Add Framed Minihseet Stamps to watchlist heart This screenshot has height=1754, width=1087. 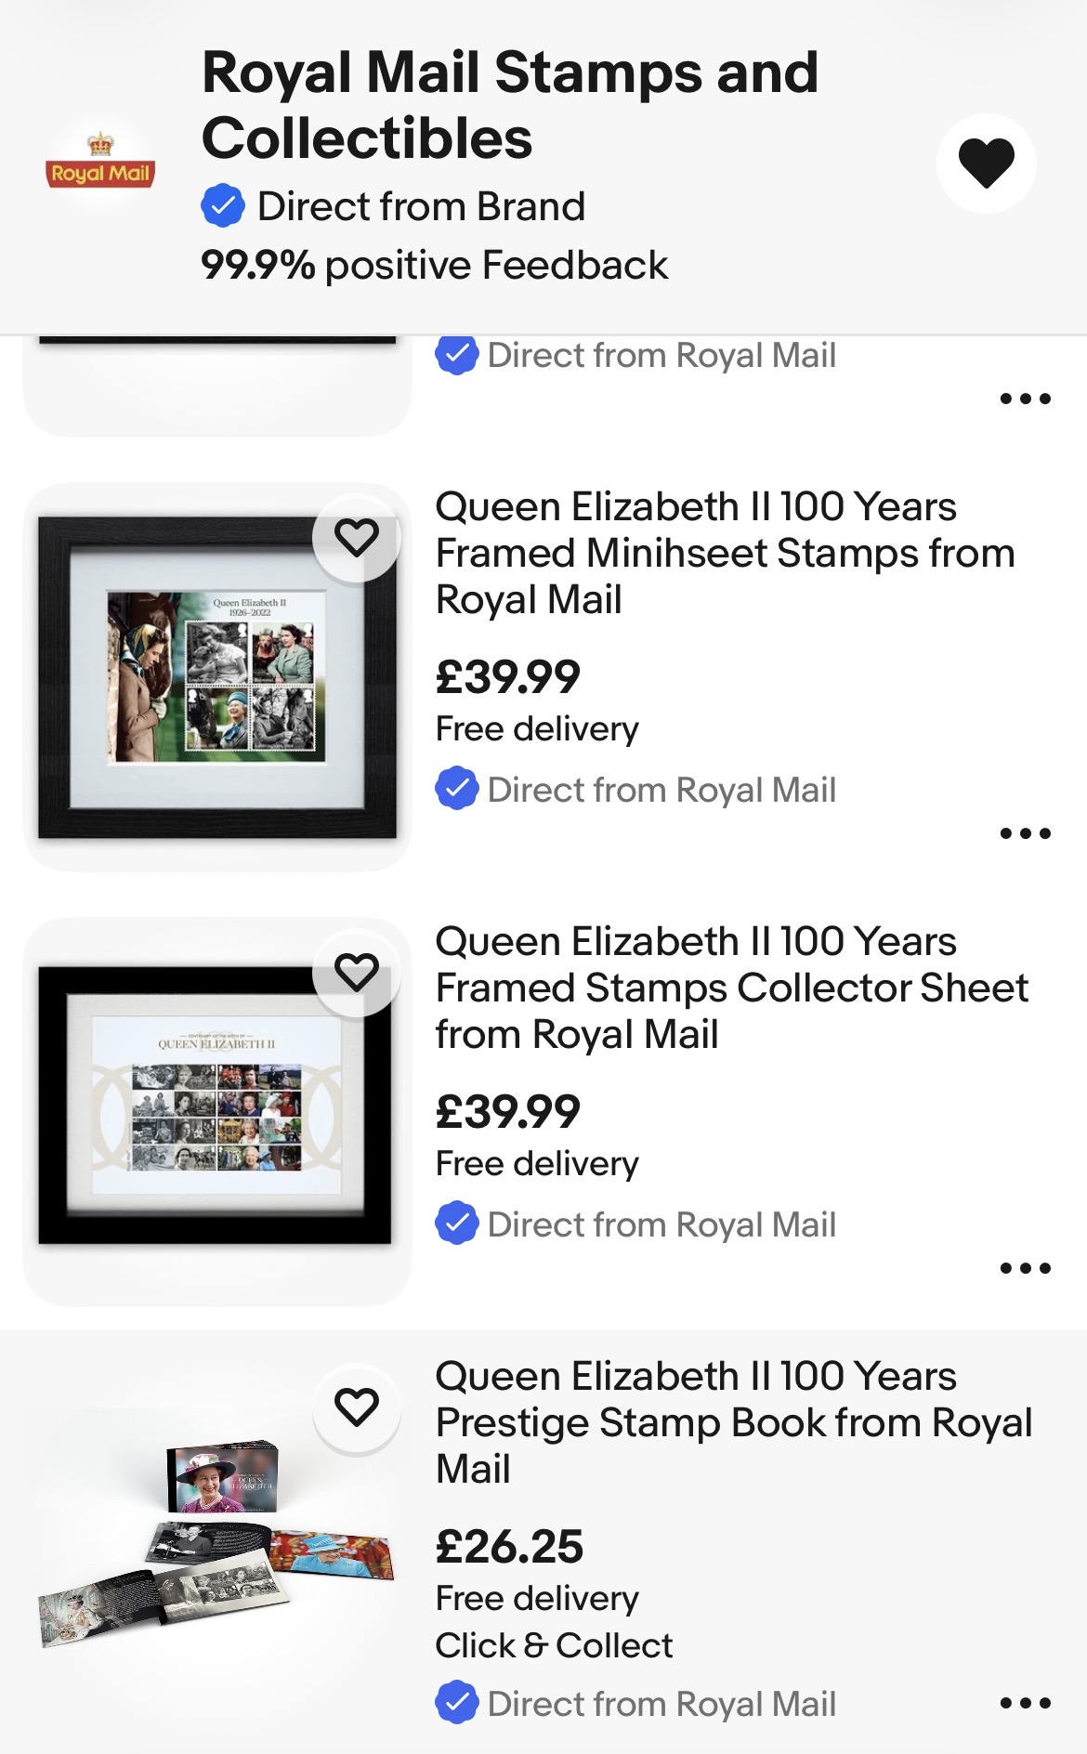pyautogui.click(x=357, y=538)
